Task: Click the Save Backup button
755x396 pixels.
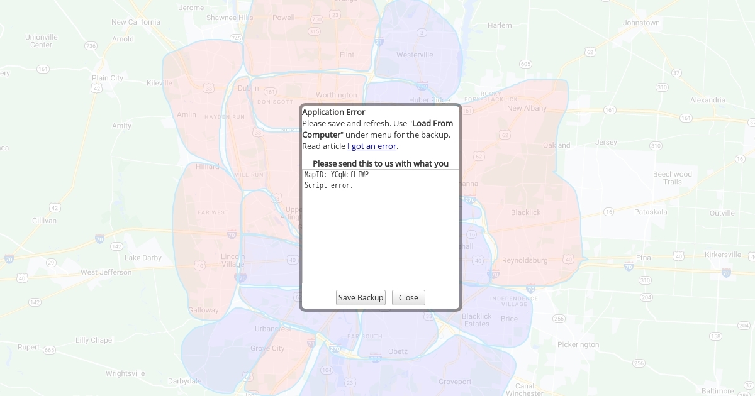Action: click(x=361, y=297)
